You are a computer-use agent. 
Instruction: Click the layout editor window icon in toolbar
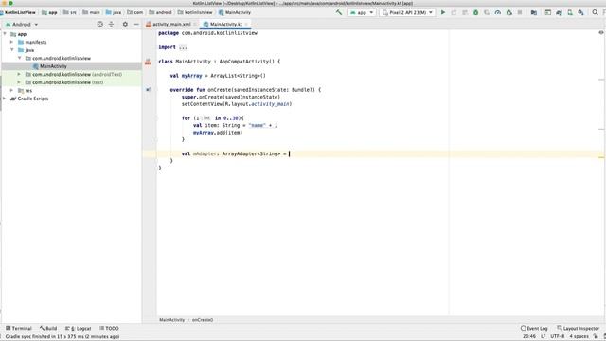(547, 12)
